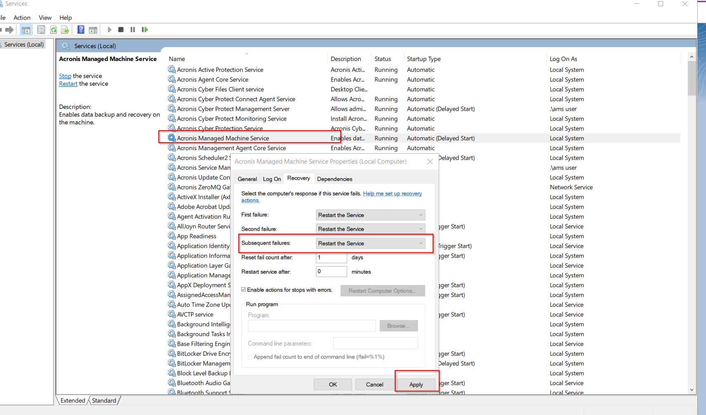
Task: Refresh the services list
Action: point(53,29)
